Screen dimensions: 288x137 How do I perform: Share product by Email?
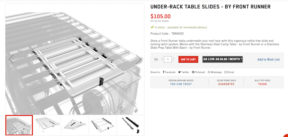pos(229,72)
